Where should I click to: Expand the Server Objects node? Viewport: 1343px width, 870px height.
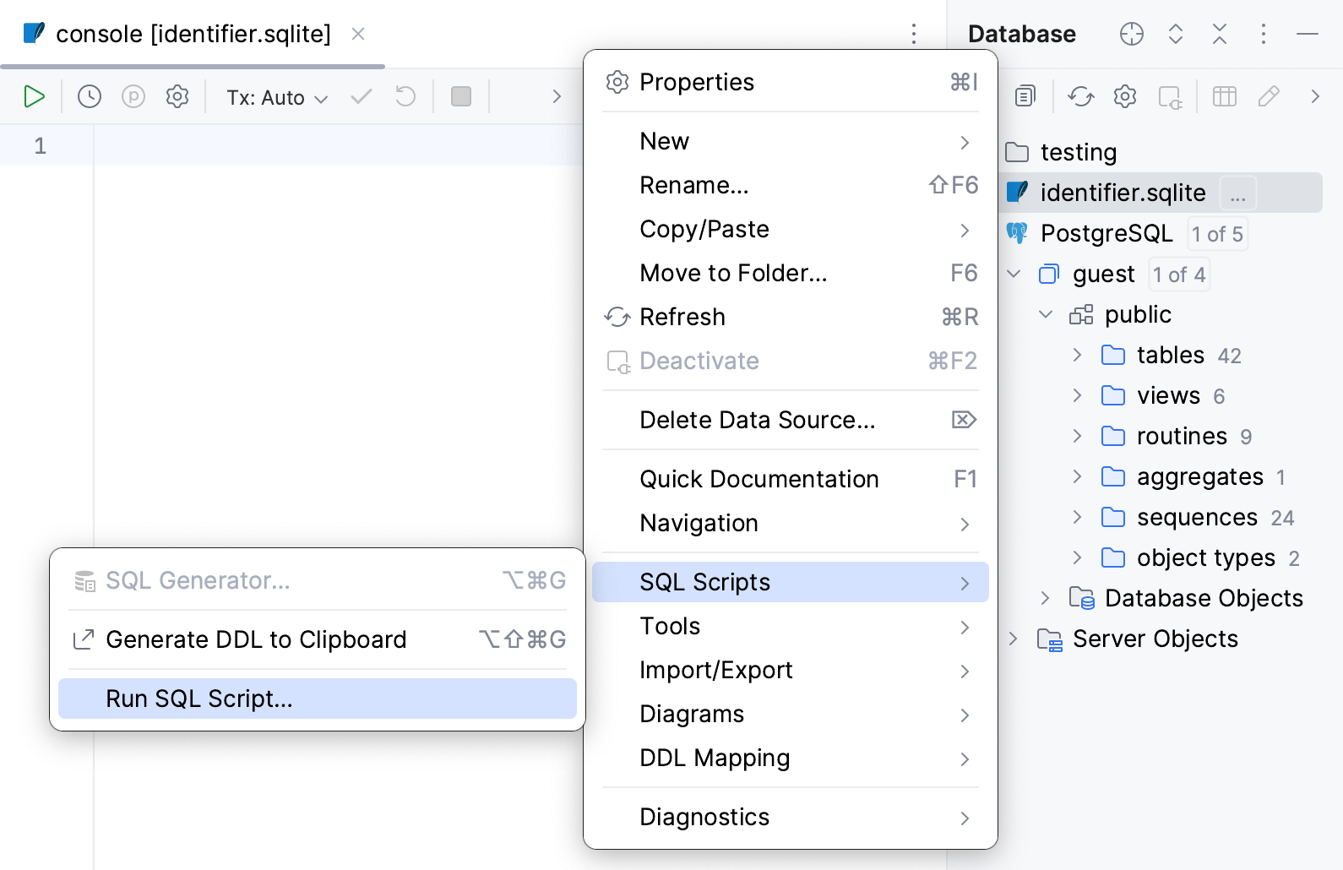[x=1013, y=639]
